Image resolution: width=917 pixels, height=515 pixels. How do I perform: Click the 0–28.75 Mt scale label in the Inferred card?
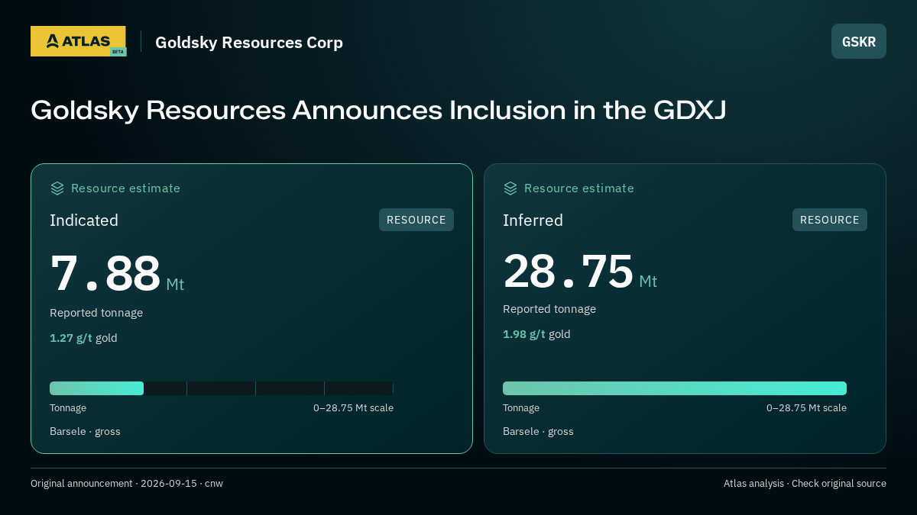806,408
